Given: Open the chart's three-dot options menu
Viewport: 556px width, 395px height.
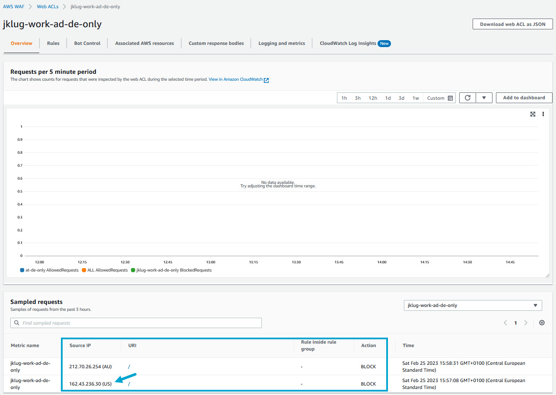Looking at the screenshot, I should [x=543, y=114].
